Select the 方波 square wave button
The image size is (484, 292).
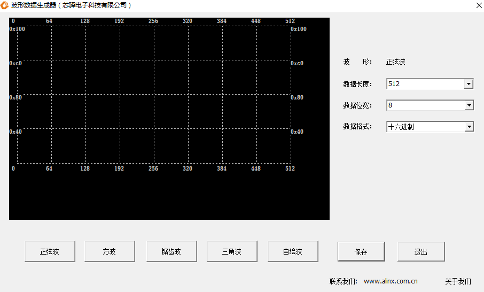110,251
